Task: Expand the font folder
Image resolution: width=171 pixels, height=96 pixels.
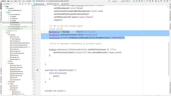Action: point(7,61)
